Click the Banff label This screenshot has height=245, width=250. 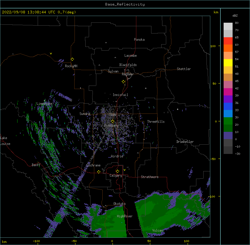tap(36, 165)
